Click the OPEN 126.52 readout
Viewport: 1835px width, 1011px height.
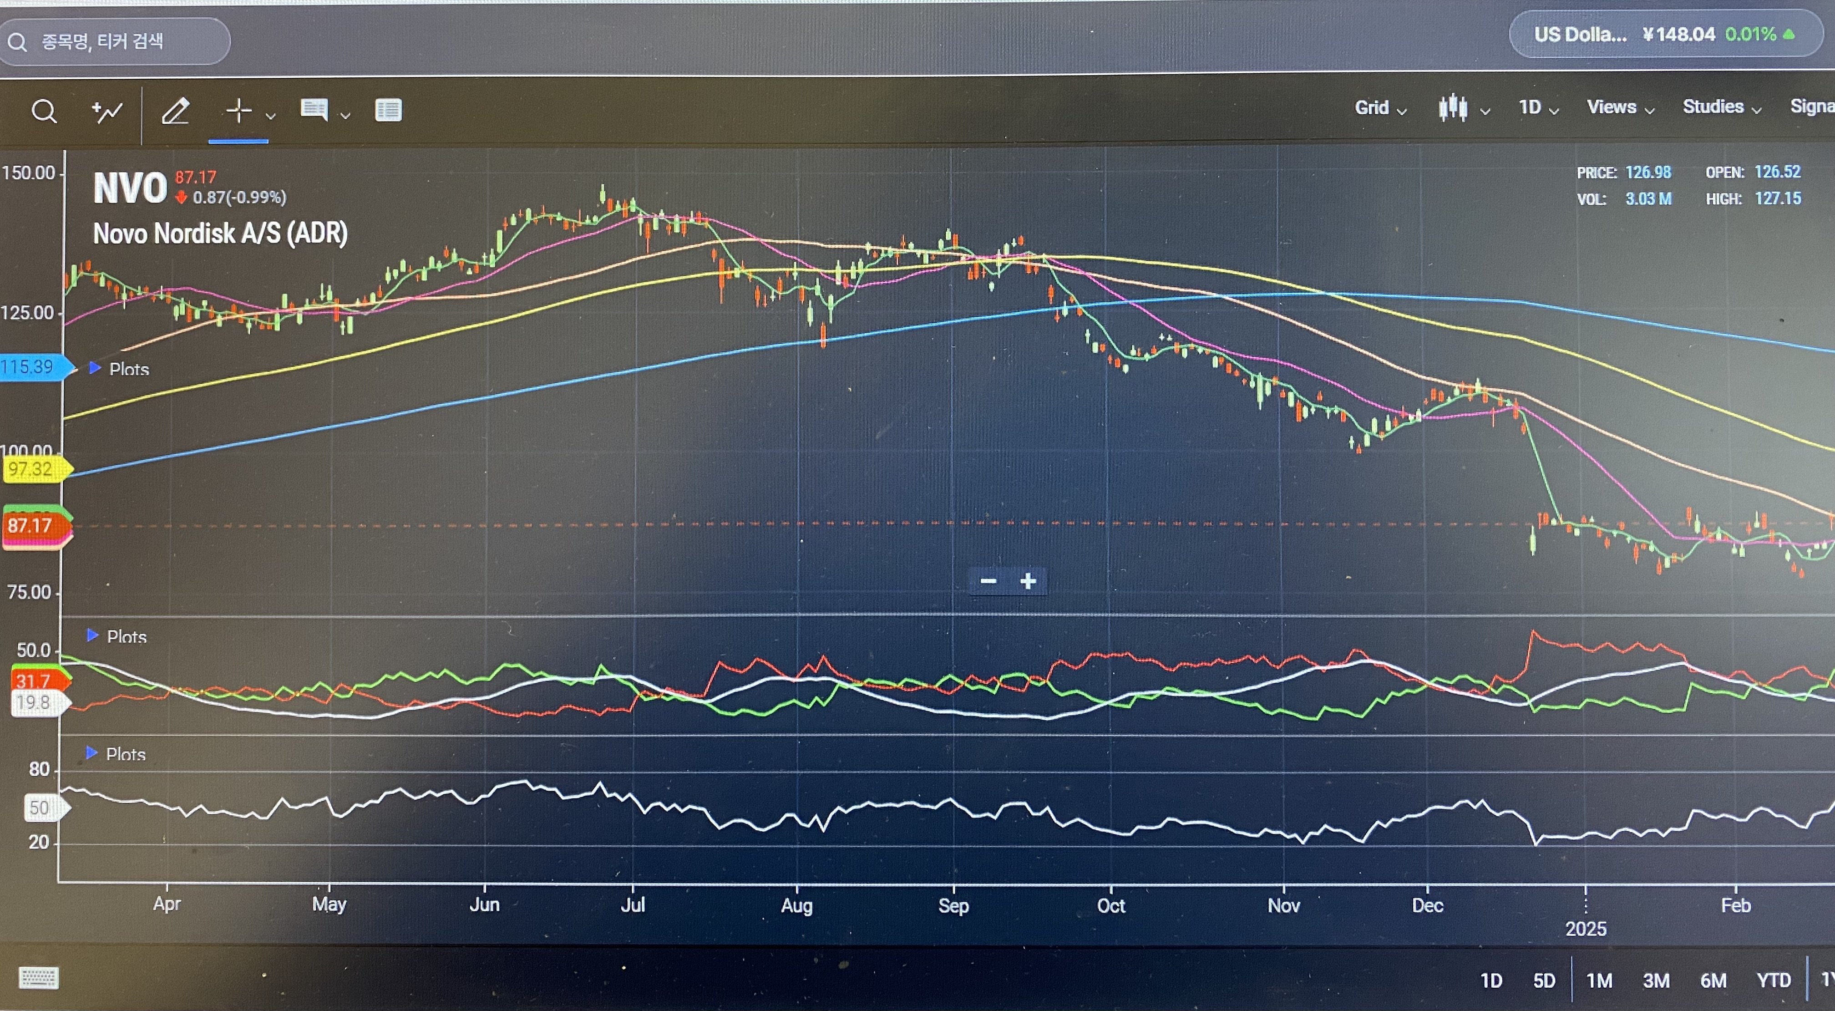coord(1753,172)
